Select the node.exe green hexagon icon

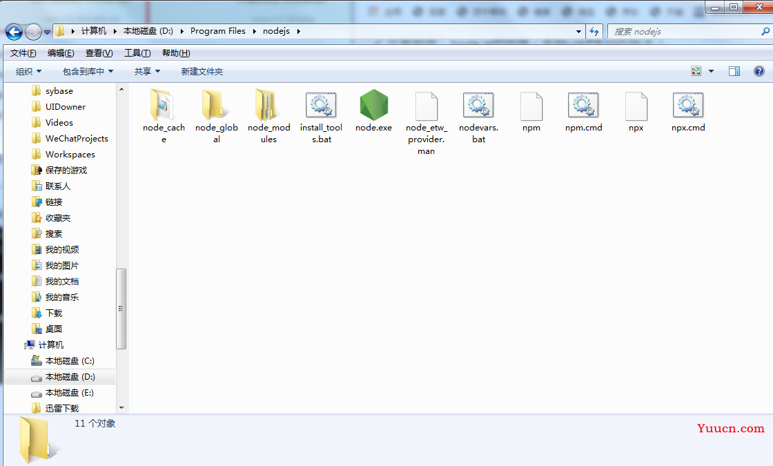[x=373, y=105]
